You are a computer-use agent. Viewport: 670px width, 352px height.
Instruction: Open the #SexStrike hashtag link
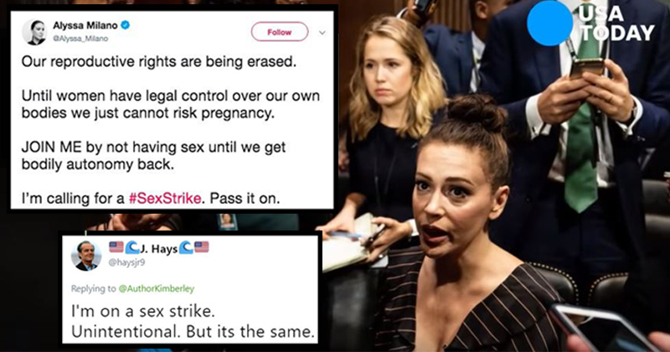[x=165, y=199]
